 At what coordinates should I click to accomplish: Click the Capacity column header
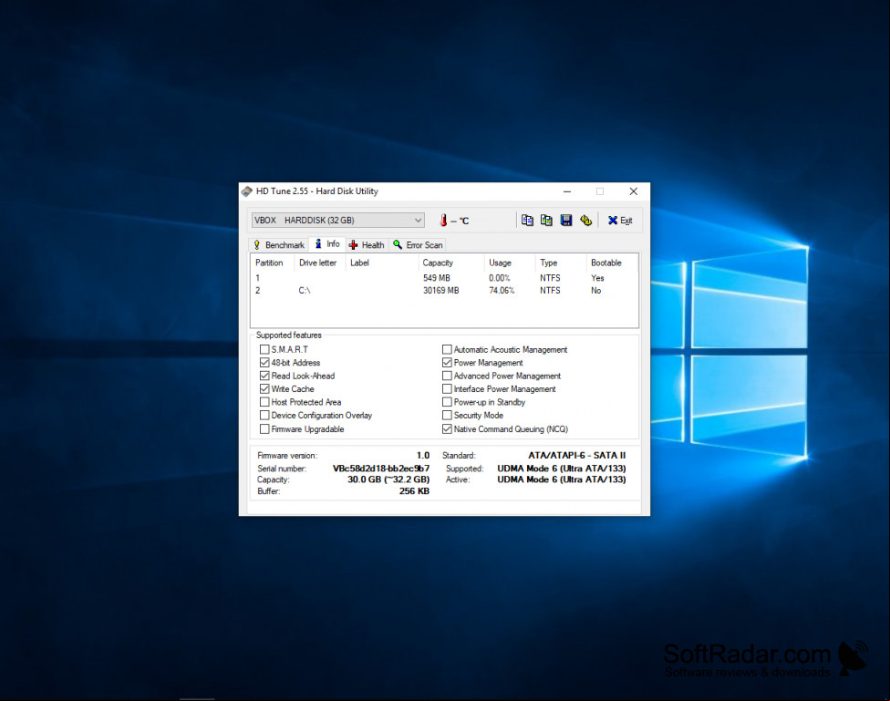pos(451,263)
